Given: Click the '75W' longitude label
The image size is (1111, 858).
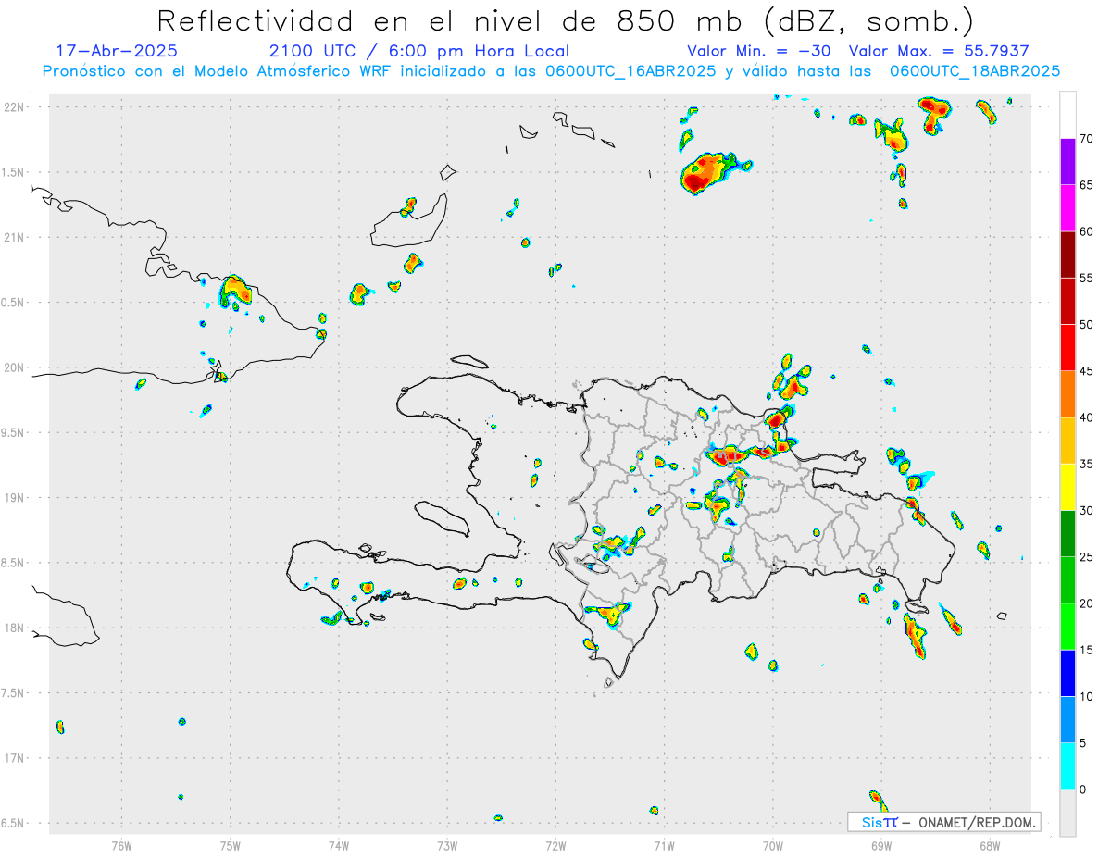Looking at the screenshot, I should (231, 844).
